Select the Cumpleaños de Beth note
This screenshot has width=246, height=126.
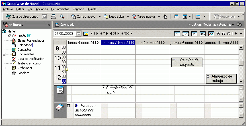pyautogui.click(x=118, y=90)
